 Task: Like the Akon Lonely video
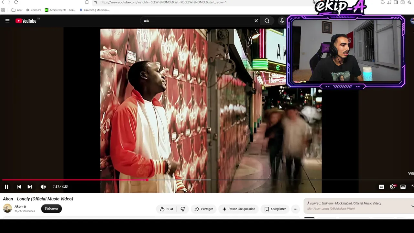click(x=166, y=209)
